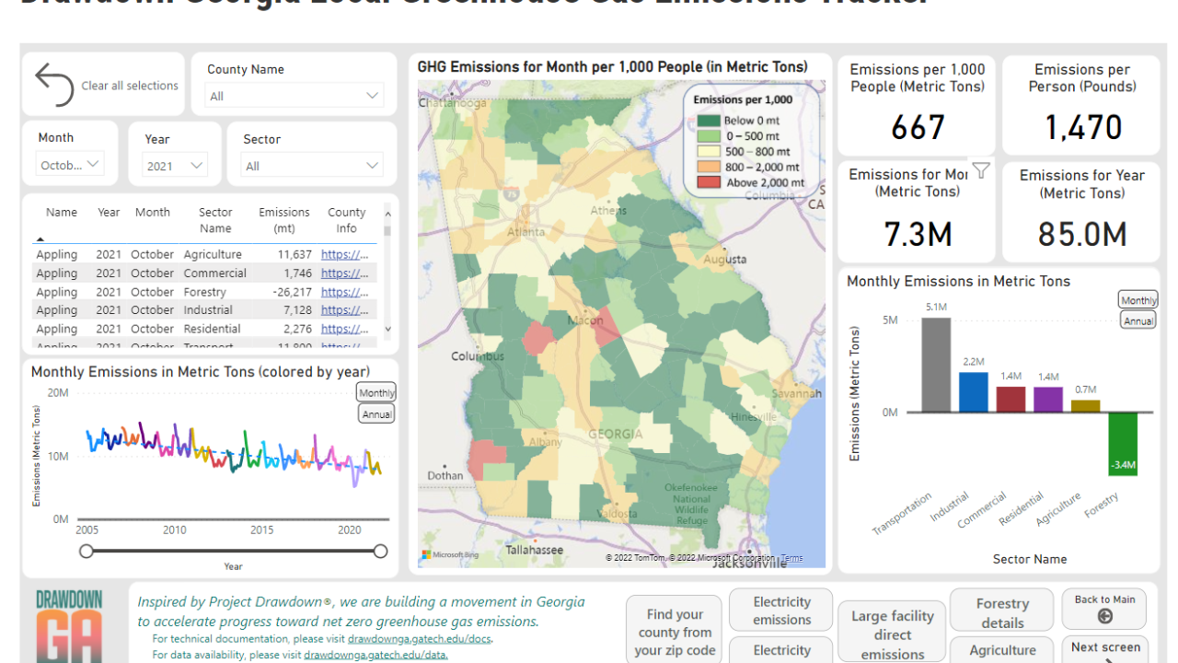Click the back arrow to clear all selections
Viewport: 1178px width, 663px height.
[54, 85]
